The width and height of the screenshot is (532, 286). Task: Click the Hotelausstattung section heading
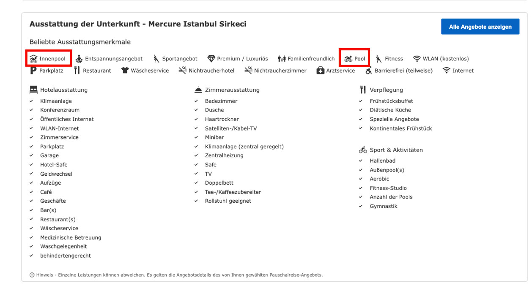click(63, 90)
